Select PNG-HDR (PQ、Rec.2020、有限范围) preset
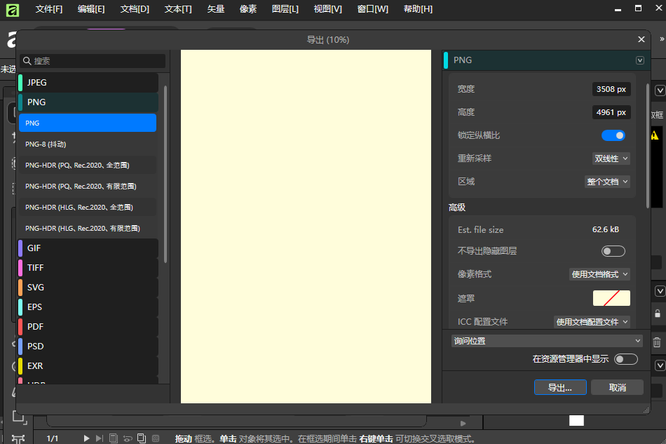Image resolution: width=666 pixels, height=444 pixels. point(88,186)
